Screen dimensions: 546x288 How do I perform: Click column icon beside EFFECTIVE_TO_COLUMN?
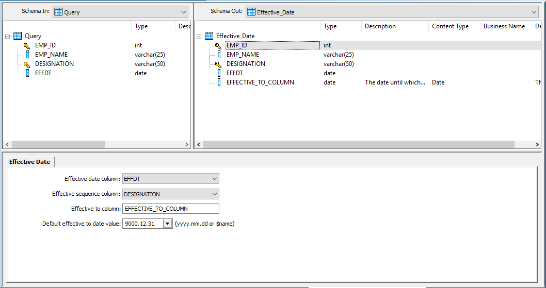219,82
